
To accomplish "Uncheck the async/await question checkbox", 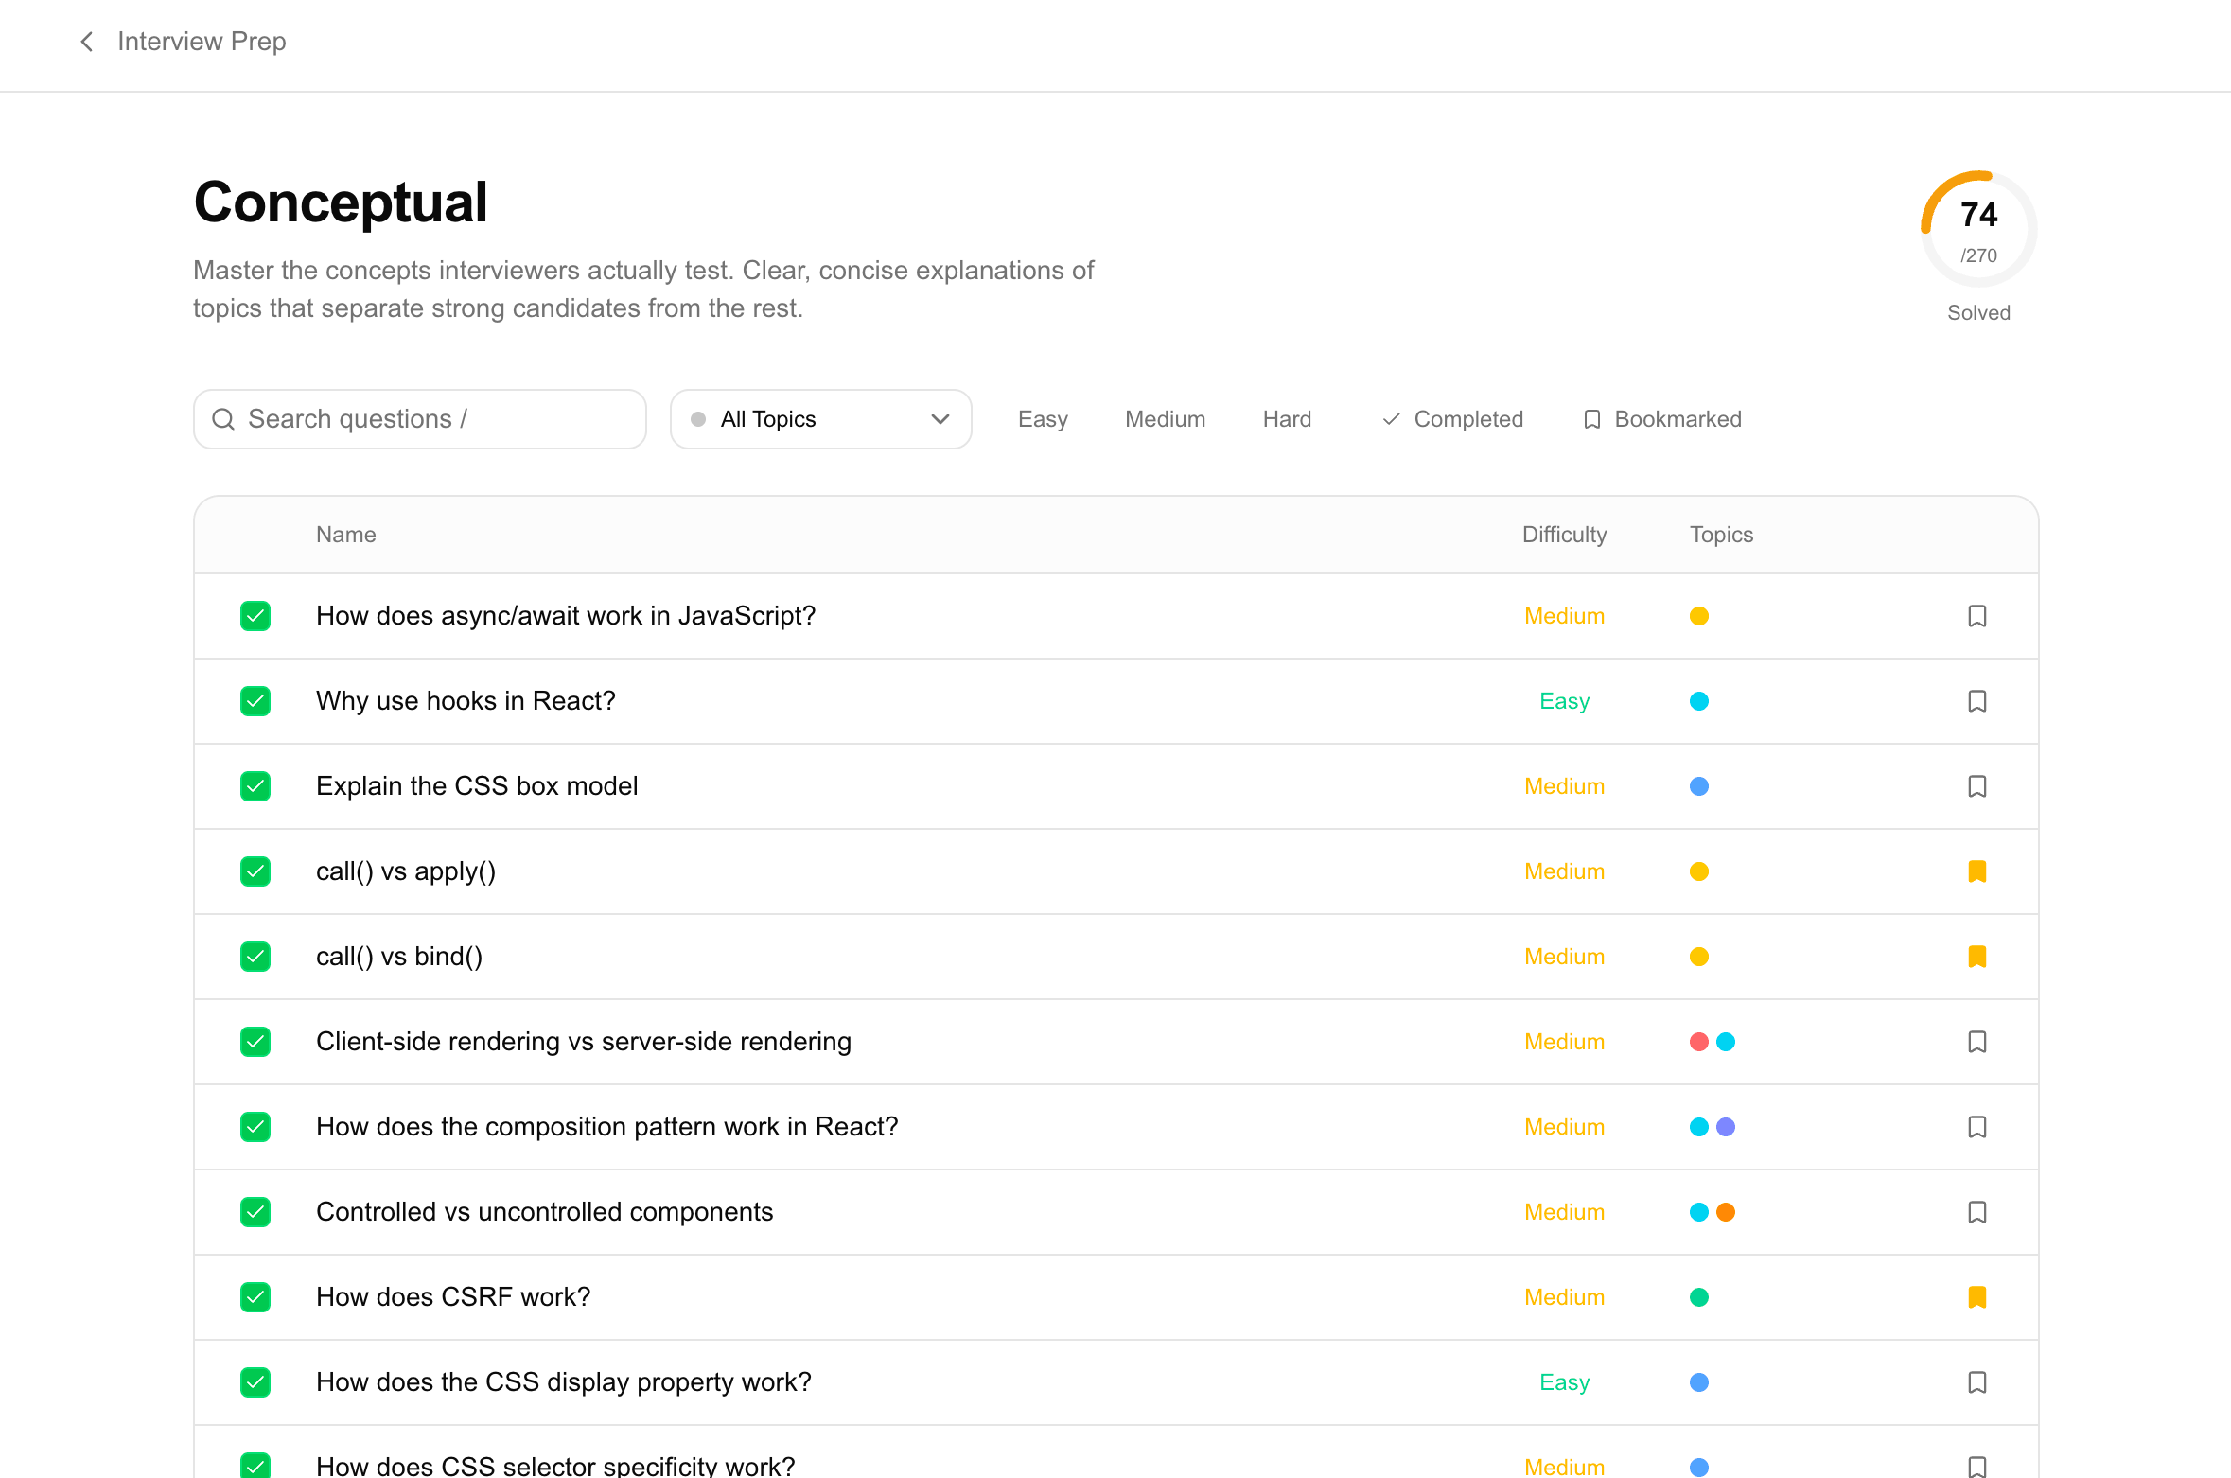I will [x=255, y=616].
